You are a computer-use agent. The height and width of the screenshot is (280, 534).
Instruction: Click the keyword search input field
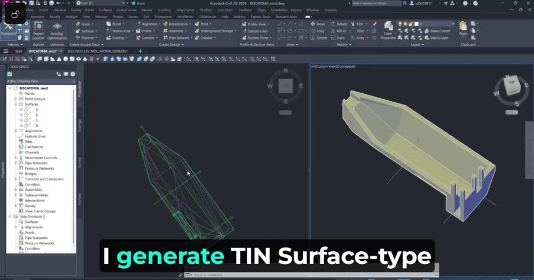tap(376, 3)
